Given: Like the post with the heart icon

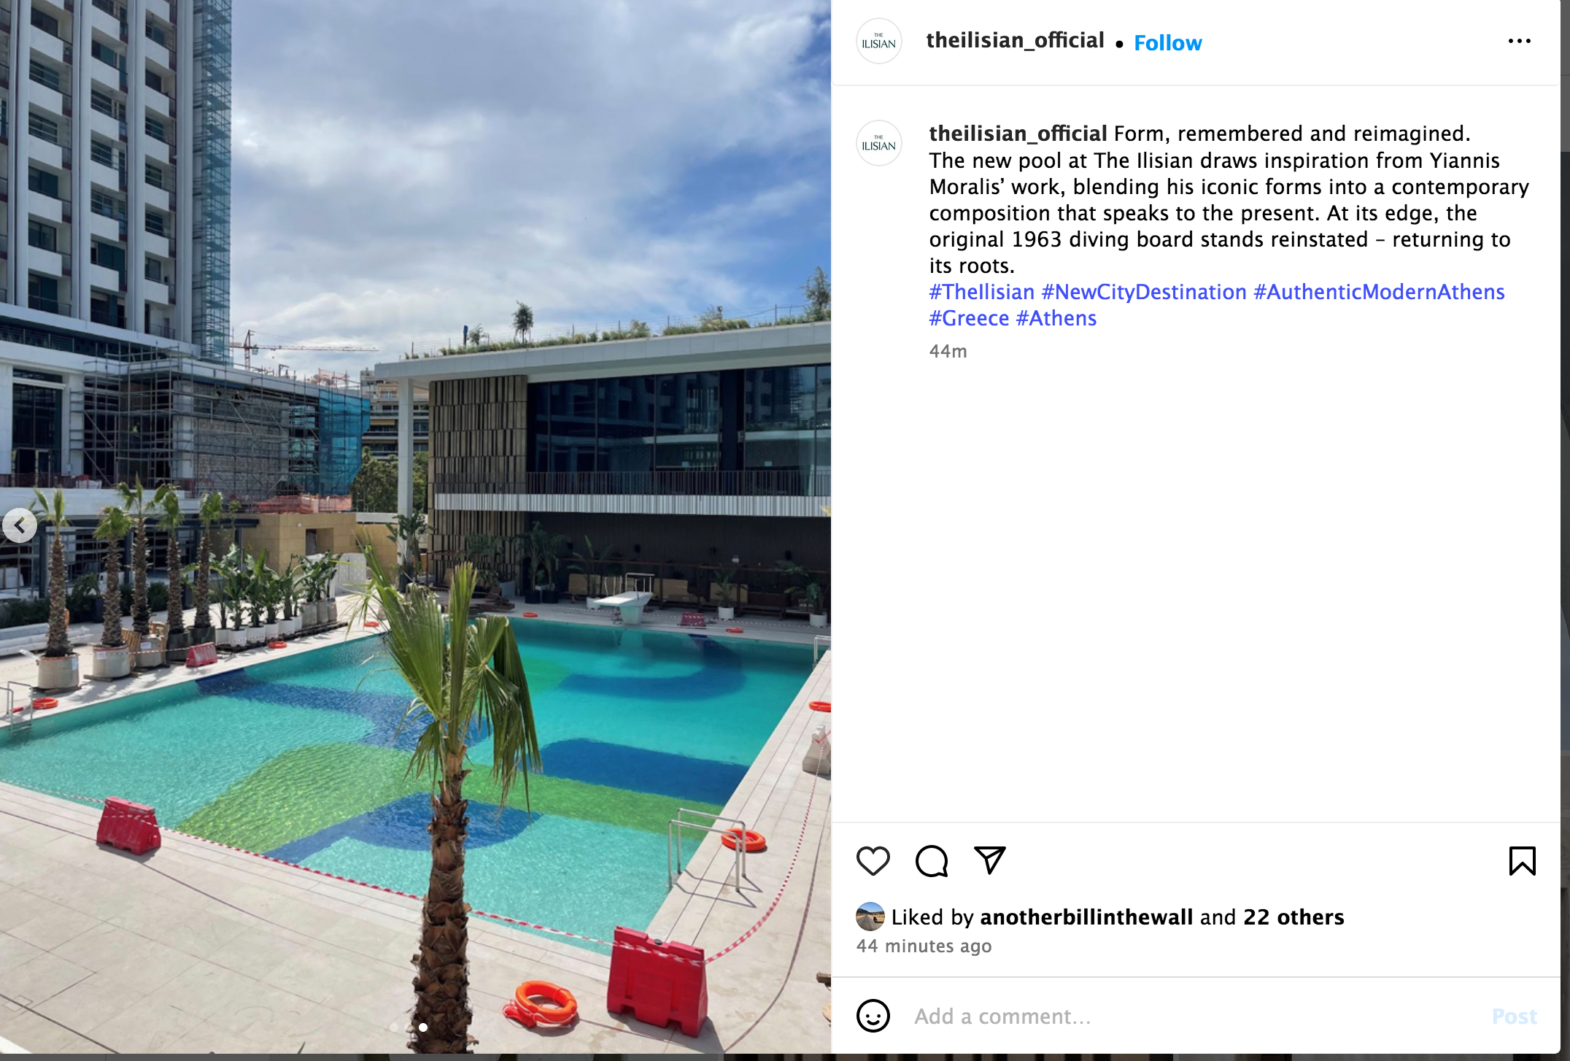Looking at the screenshot, I should [x=873, y=861].
